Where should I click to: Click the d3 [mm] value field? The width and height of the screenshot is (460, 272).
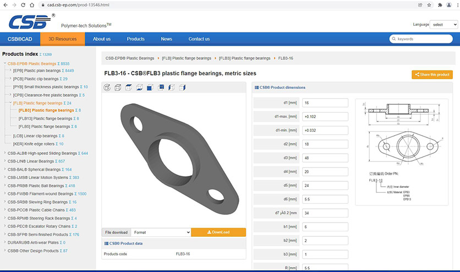tap(325, 158)
